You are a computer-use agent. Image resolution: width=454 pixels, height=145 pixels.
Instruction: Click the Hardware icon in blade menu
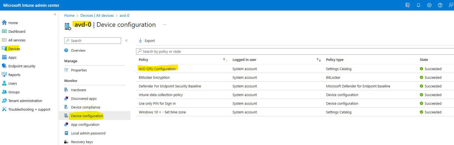point(66,90)
